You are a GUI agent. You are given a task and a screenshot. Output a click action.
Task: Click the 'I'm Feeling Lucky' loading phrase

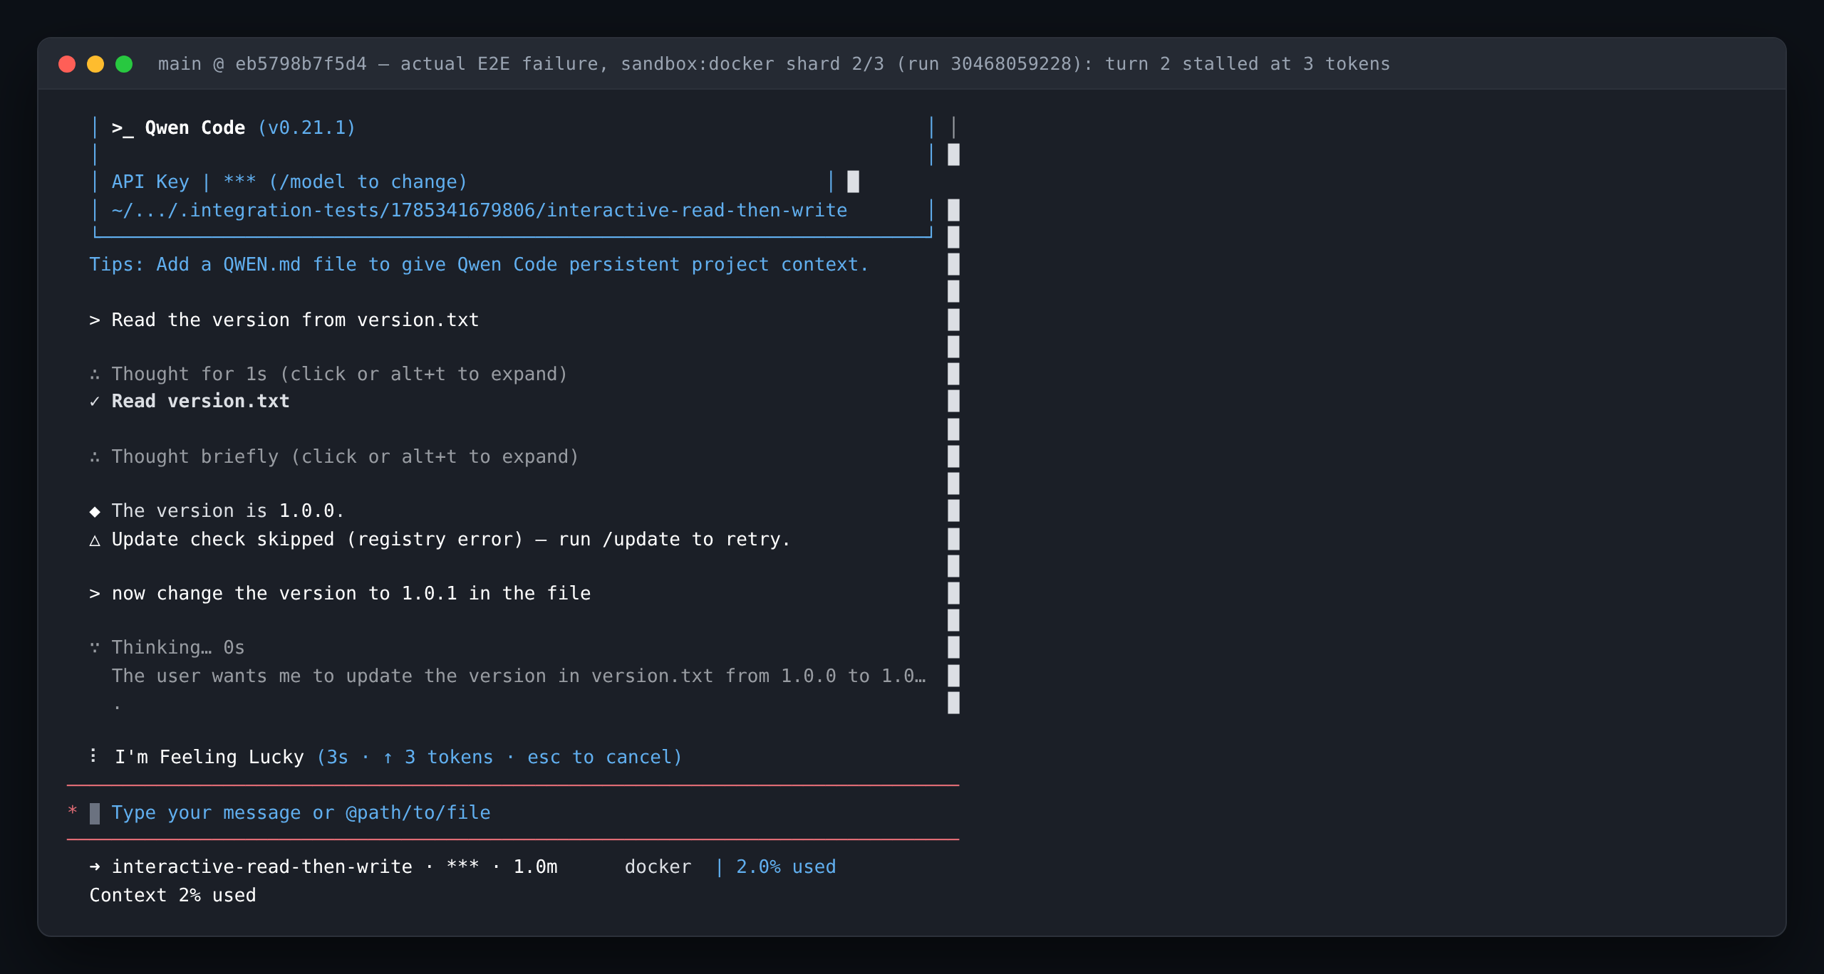209,758
